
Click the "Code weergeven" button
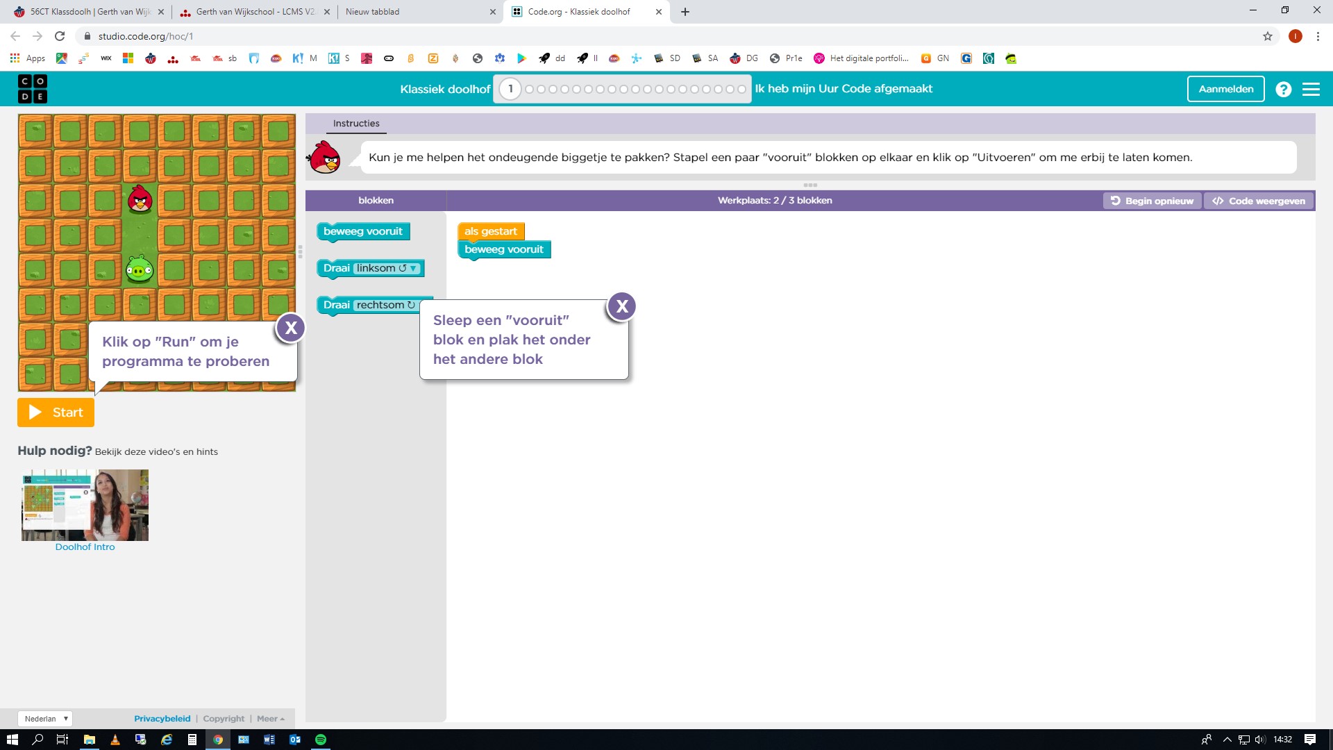click(1259, 201)
